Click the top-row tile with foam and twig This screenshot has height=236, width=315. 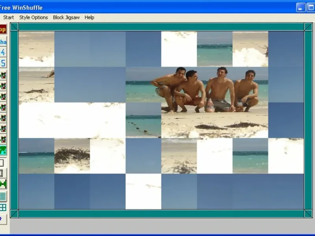click(x=250, y=49)
